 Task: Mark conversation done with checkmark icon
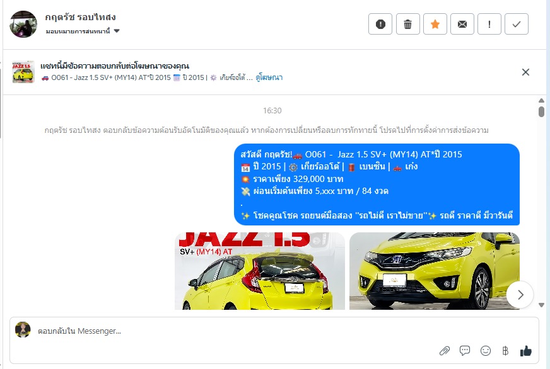pos(517,24)
